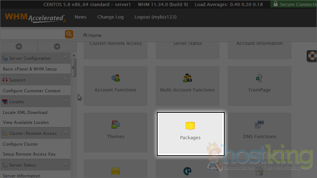Collapse the Locales sidebar section

tap(65, 101)
